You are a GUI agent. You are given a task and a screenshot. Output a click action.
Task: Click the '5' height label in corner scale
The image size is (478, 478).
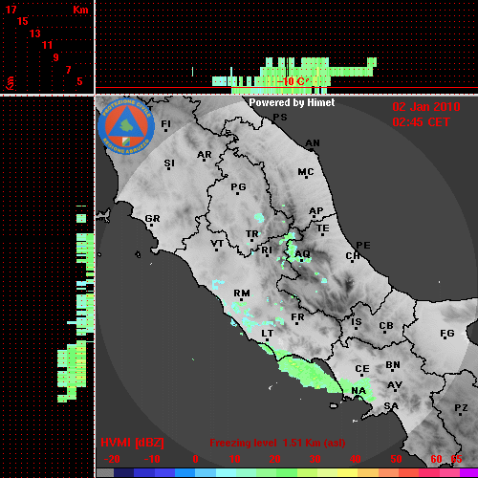coord(79,81)
